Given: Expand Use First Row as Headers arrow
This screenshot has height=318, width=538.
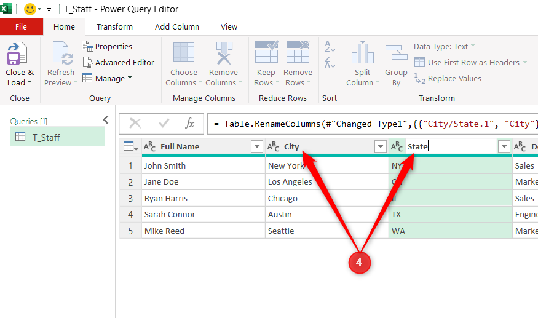Looking at the screenshot, I should click(525, 62).
